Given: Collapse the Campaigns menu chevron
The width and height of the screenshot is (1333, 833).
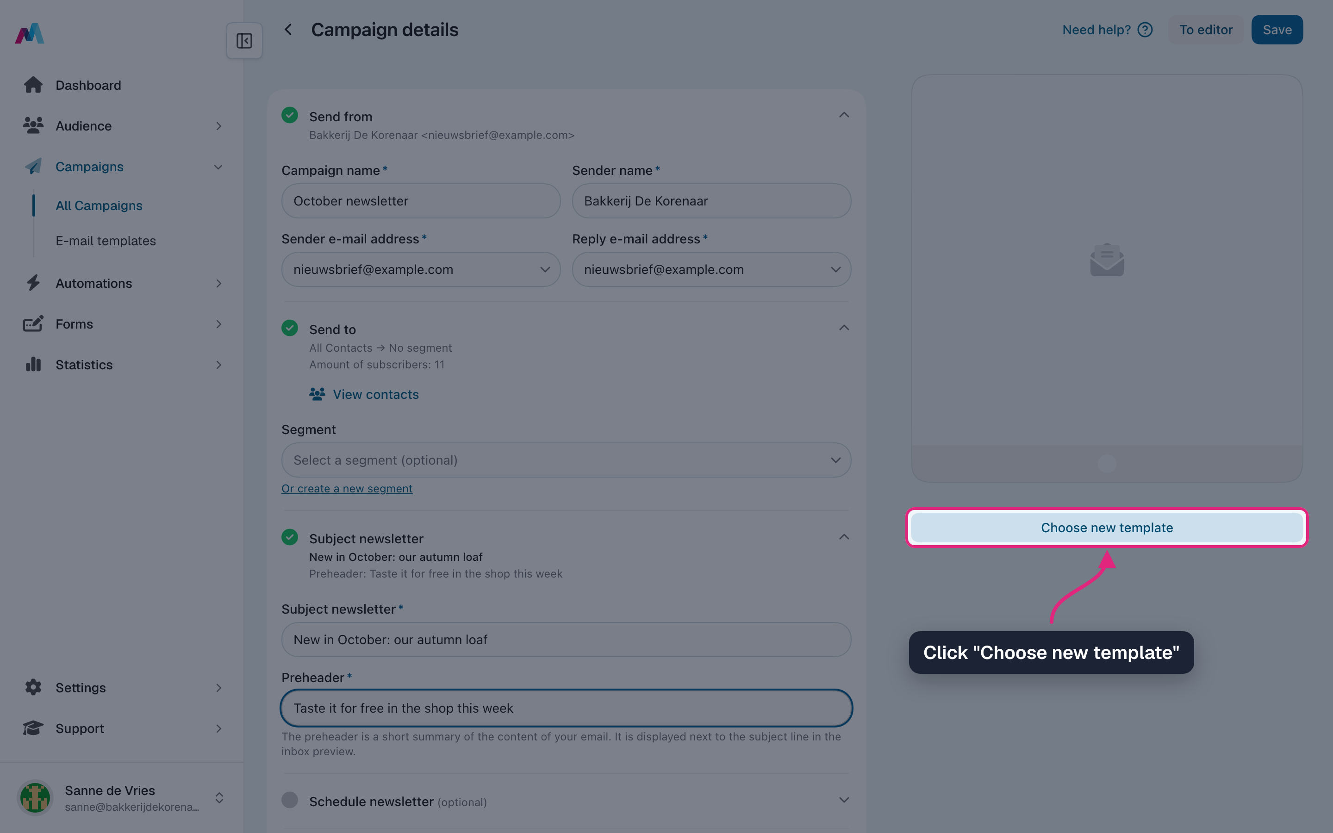Looking at the screenshot, I should 218,167.
